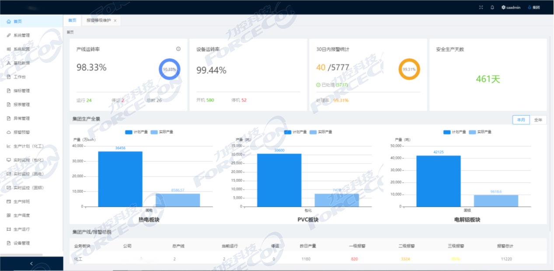This screenshot has width=554, height=271.
Task: Expand 生产计划（化工） in sidebar
Action: point(28,146)
